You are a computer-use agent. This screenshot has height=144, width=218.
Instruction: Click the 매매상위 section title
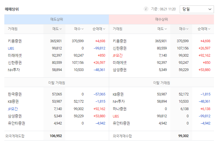(12, 9)
